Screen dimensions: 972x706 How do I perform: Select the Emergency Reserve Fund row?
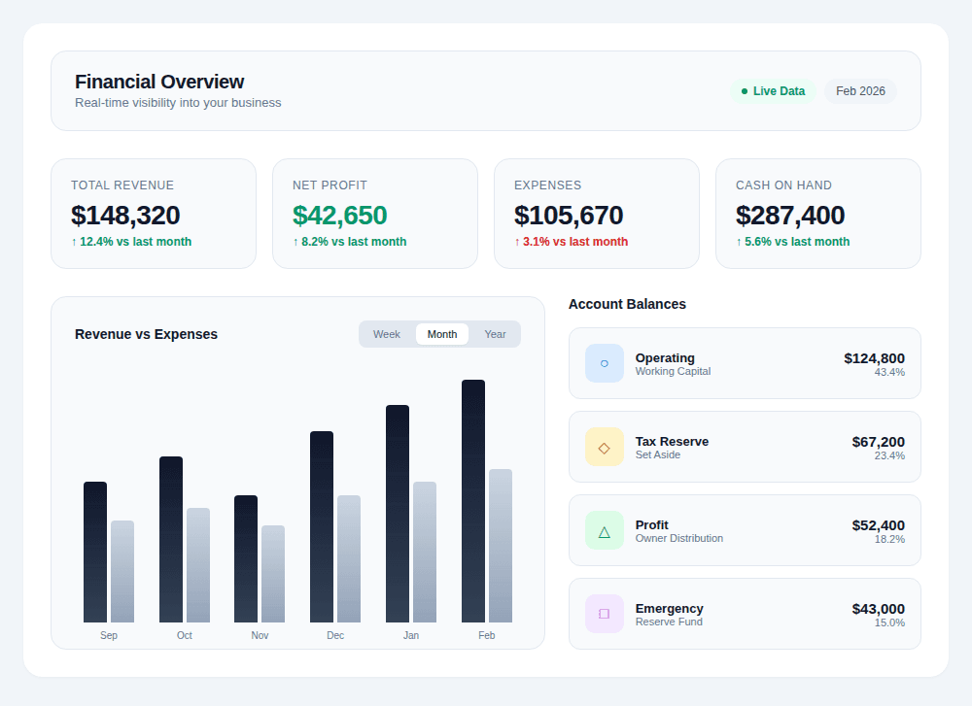tap(746, 614)
